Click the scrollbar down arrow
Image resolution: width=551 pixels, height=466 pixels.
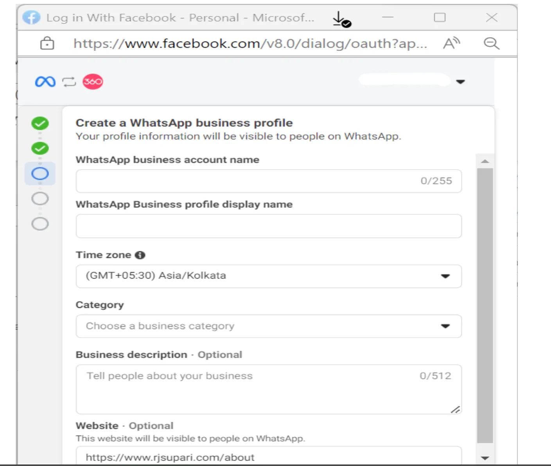(485, 458)
